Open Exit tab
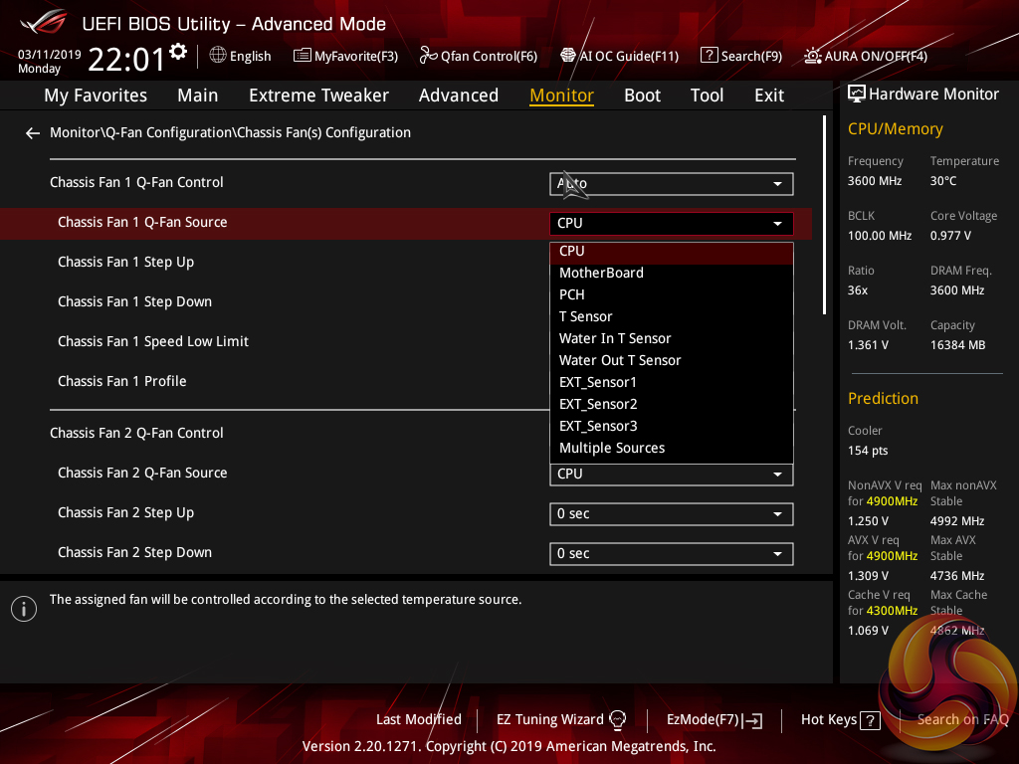The width and height of the screenshot is (1019, 764). 769,95
